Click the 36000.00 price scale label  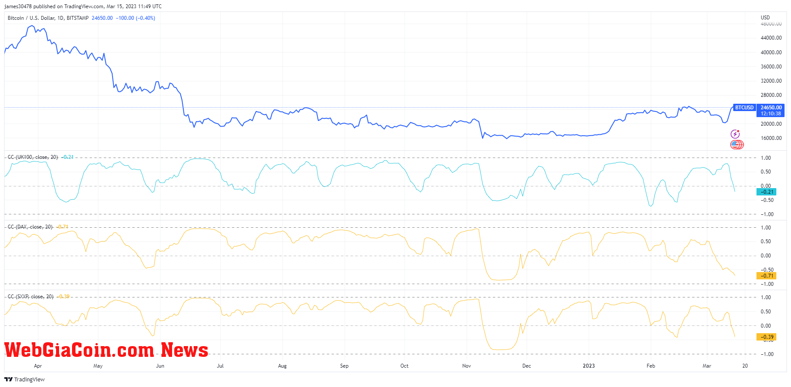click(771, 67)
